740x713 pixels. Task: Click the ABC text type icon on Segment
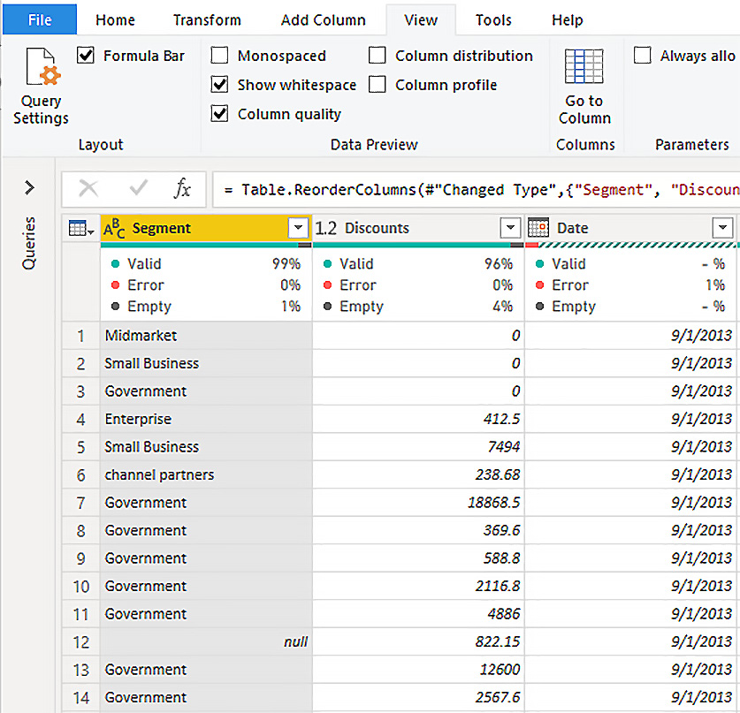point(115,229)
